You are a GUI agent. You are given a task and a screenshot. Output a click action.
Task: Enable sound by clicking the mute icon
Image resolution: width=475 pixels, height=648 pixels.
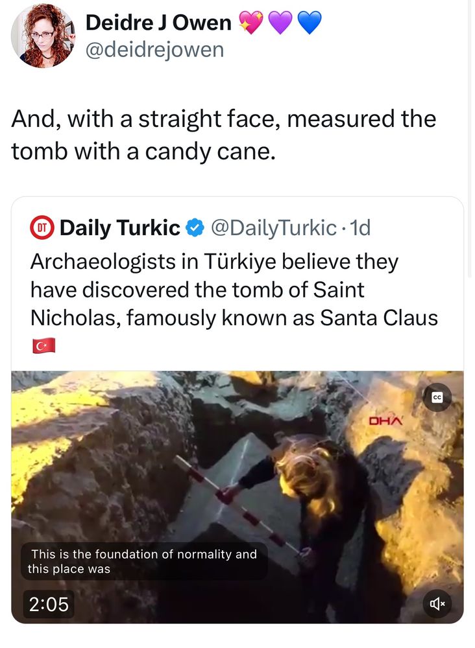coord(437,603)
